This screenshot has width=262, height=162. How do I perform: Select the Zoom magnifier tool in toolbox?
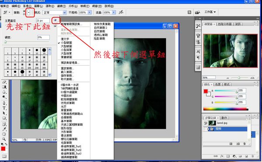tap(4, 139)
